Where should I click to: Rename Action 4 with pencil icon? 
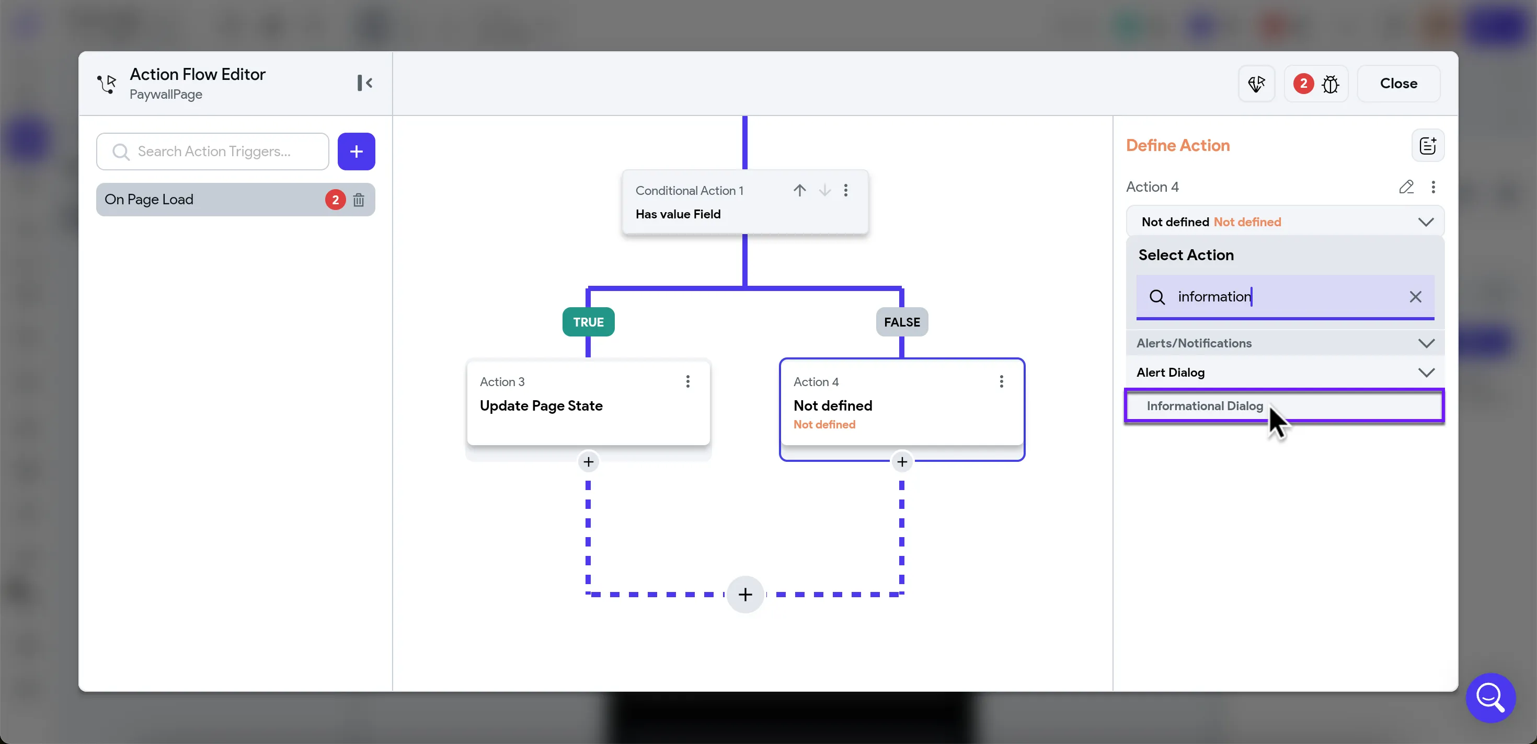click(1406, 187)
